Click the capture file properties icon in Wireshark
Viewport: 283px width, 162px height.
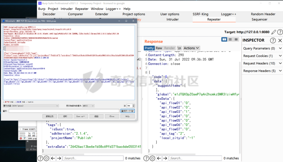pos(24,138)
